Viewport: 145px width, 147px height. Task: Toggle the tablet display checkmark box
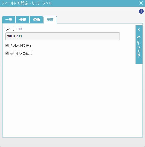[7, 45]
